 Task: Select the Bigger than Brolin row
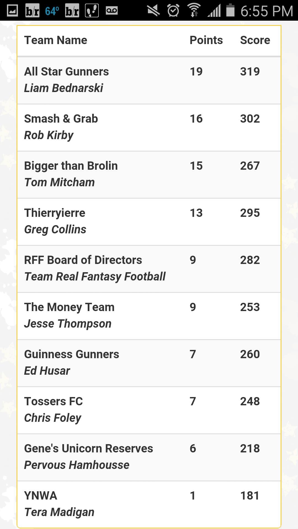click(149, 175)
